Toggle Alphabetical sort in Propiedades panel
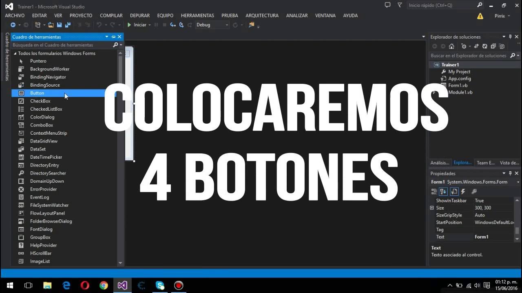522x293 pixels. 444,192
